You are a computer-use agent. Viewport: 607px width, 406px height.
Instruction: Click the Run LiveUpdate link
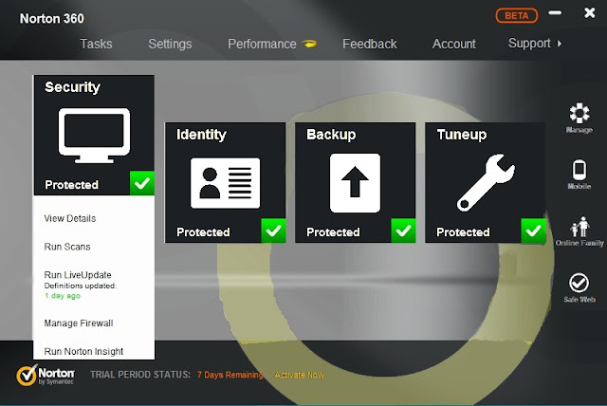pyautogui.click(x=78, y=275)
